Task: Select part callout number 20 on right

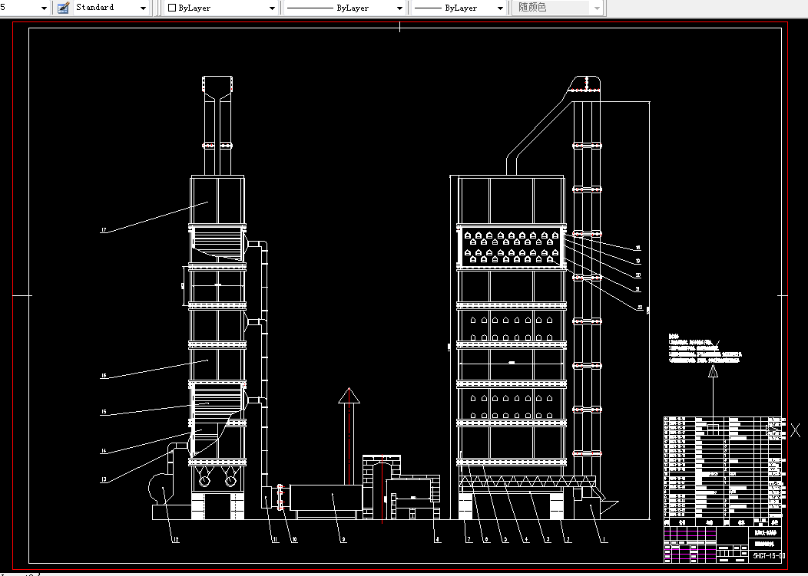Action: coord(638,275)
